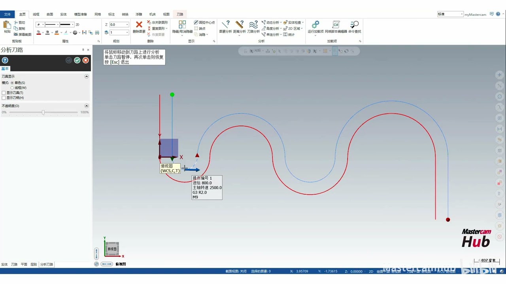This screenshot has width=506, height=284.
Task: Confirm with the green checkmark OK button
Action: click(x=77, y=60)
